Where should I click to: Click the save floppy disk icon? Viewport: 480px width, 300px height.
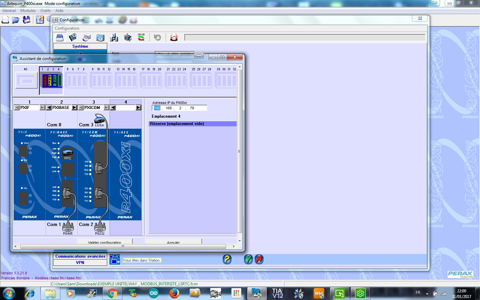pyautogui.click(x=27, y=20)
